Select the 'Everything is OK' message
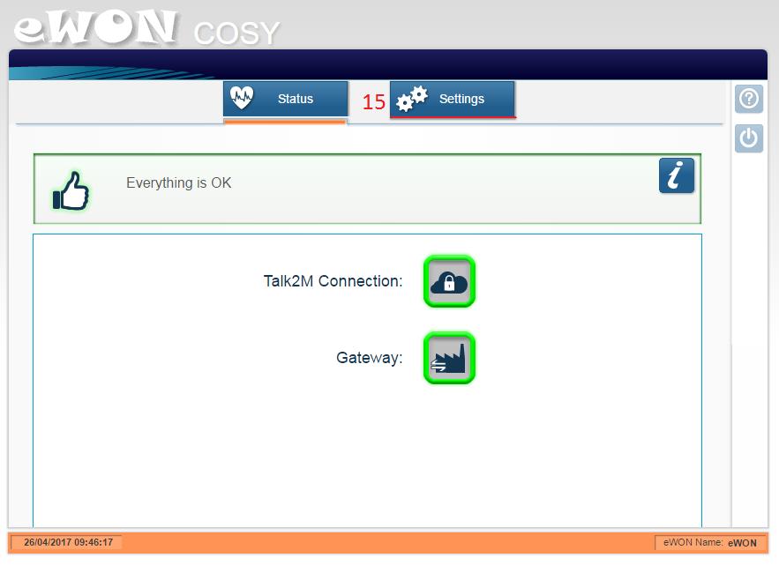 coord(179,182)
